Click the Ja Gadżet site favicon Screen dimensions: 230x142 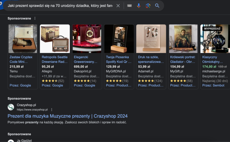tap(11, 141)
